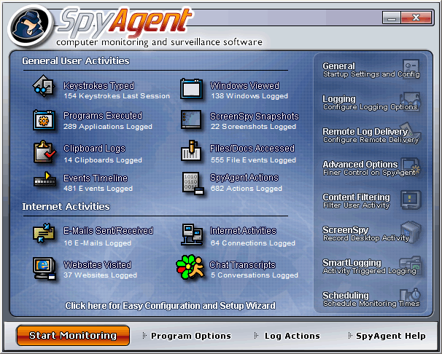Open the Keystrokes Typed icon
This screenshot has height=354, width=442.
pos(44,86)
